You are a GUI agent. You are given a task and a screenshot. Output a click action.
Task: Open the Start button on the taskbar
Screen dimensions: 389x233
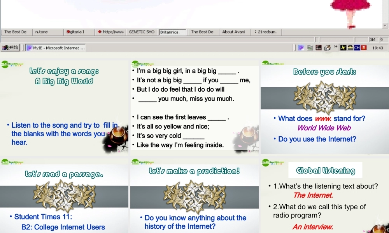click(10, 48)
